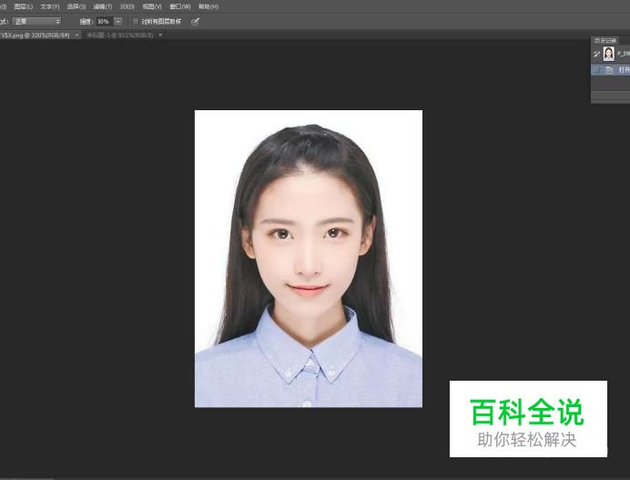Open the 窗口(W) menu
The height and width of the screenshot is (480, 630).
pyautogui.click(x=180, y=6)
